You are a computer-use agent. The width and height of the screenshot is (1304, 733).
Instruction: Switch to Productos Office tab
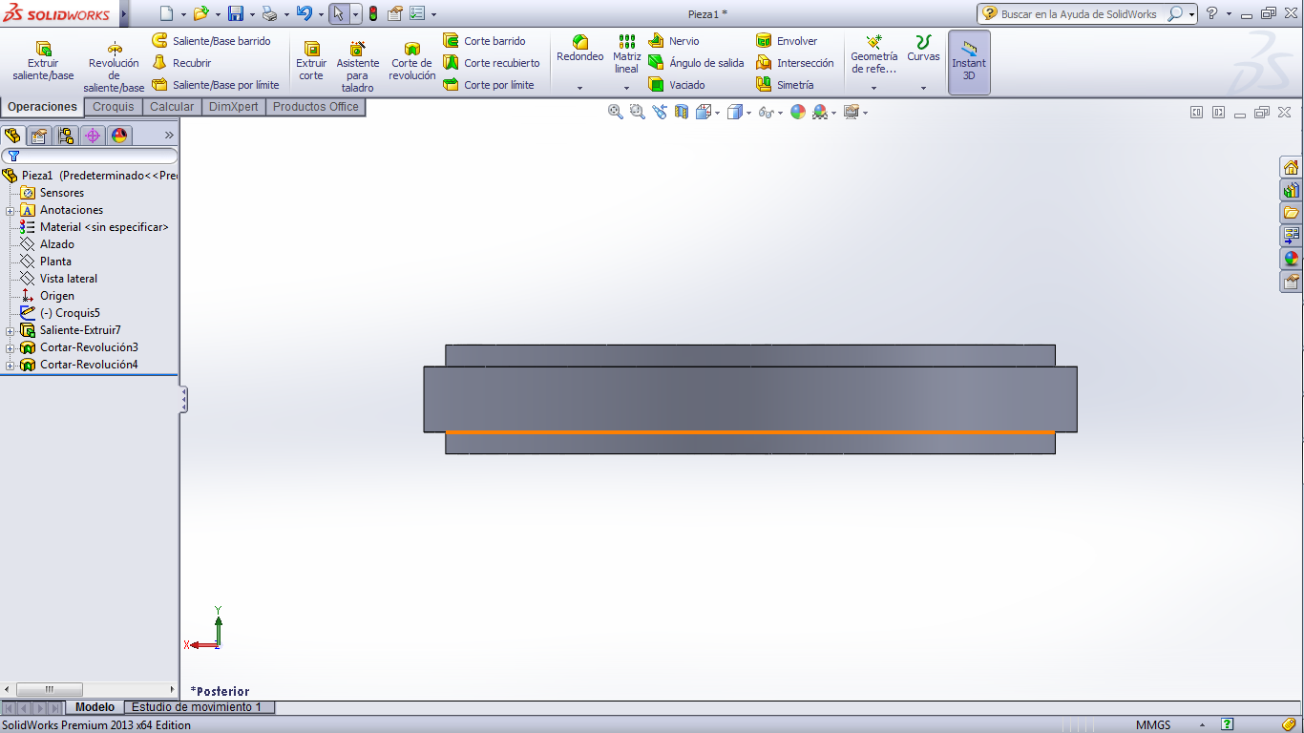click(x=316, y=107)
